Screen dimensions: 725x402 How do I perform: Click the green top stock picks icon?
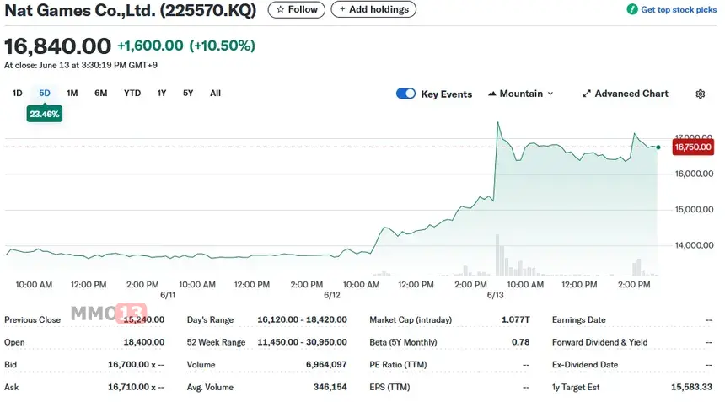click(631, 9)
